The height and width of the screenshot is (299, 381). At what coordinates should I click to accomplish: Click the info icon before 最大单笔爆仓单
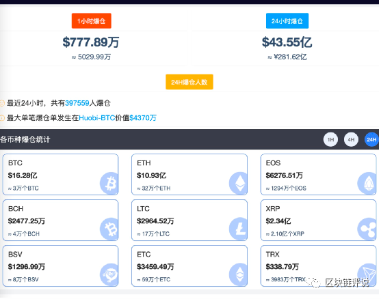point(2,118)
